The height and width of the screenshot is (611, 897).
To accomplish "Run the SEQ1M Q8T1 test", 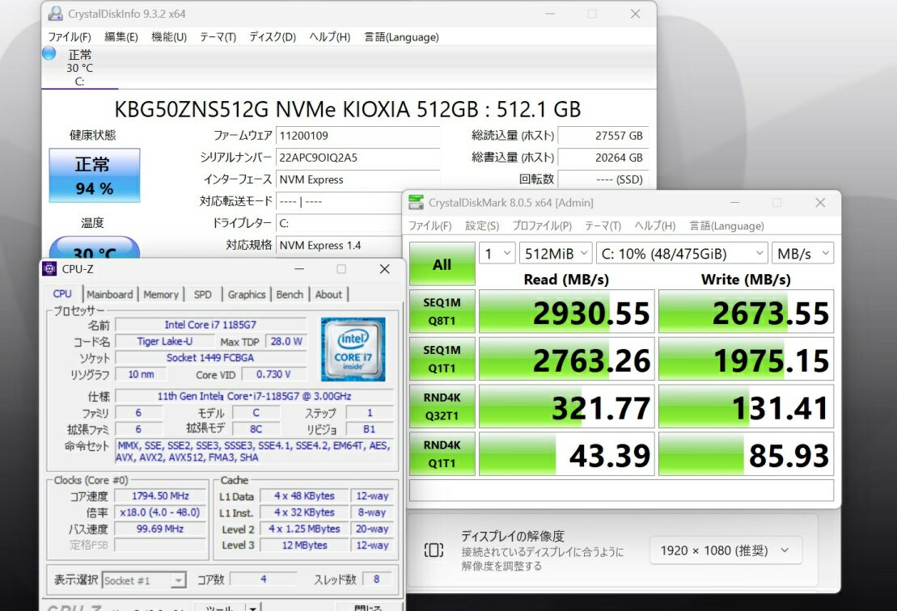I will point(442,312).
